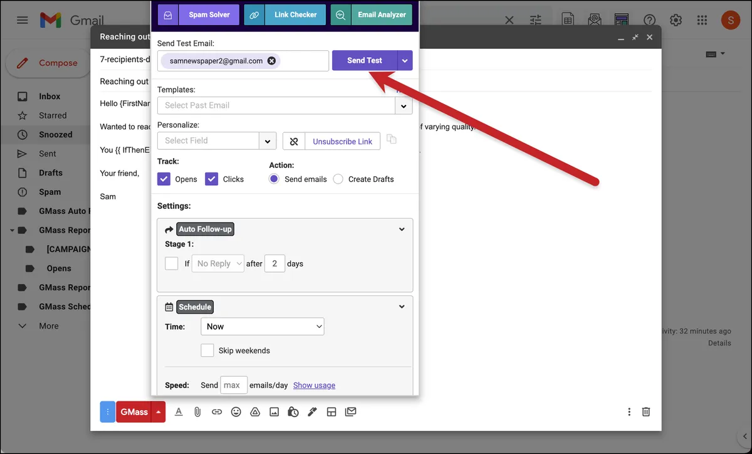Select the Send emails radio option
Screen dimensions: 752x454
pos(274,179)
